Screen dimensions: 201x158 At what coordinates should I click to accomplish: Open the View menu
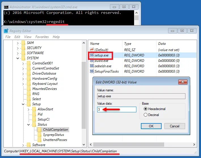(x=28, y=37)
